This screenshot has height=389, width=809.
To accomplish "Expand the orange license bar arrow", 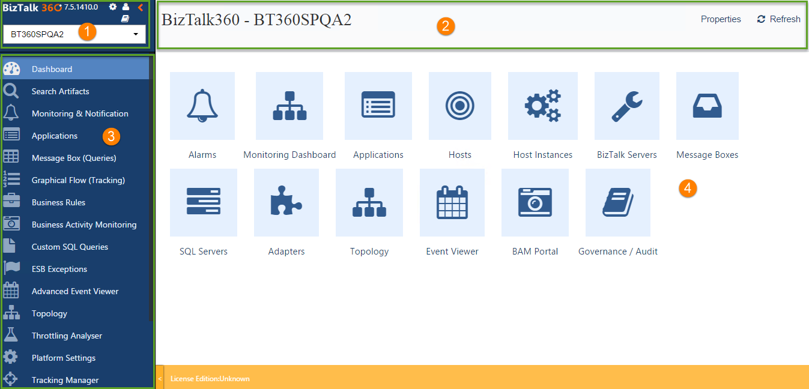I will coord(160,378).
